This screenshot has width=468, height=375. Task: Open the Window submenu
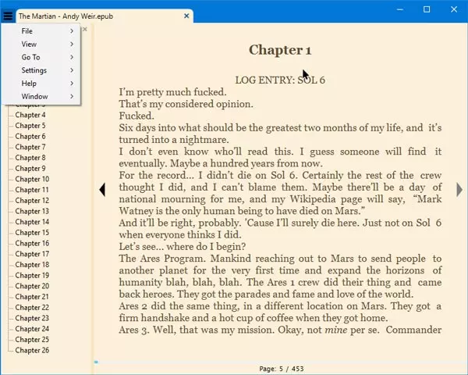(x=41, y=97)
